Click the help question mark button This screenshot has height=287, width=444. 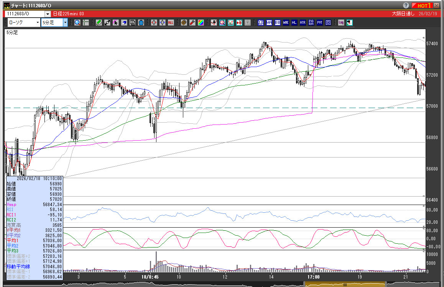406,5
